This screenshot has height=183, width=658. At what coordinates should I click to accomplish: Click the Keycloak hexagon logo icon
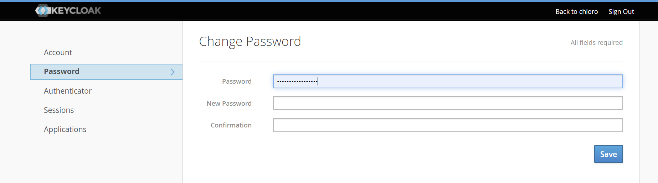click(x=42, y=11)
